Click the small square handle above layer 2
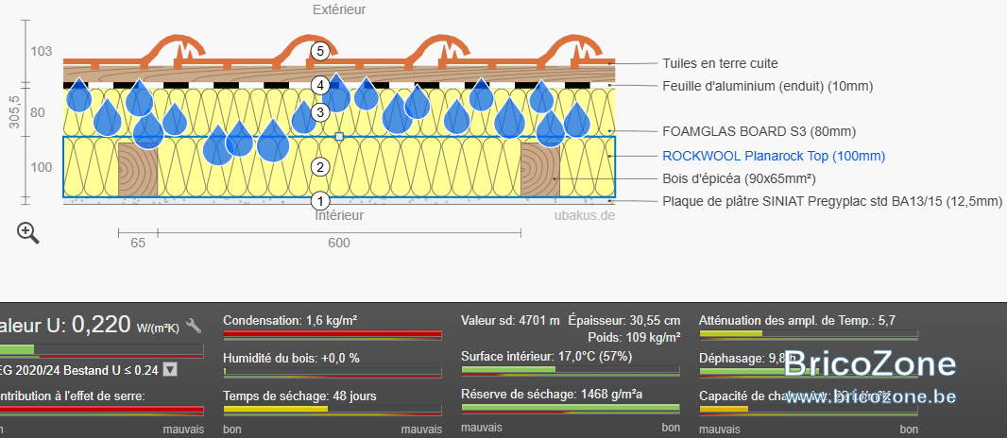1007x438 pixels. click(339, 136)
